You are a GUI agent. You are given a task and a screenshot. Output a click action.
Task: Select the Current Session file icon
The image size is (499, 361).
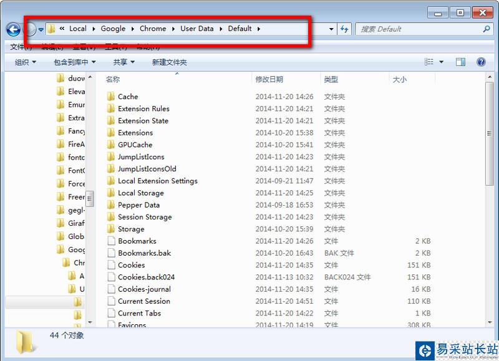click(111, 301)
